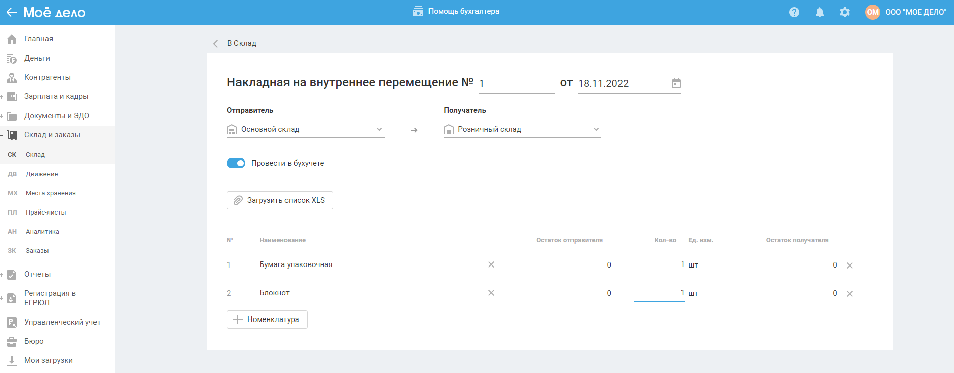Open notifications bell icon

pyautogui.click(x=819, y=12)
